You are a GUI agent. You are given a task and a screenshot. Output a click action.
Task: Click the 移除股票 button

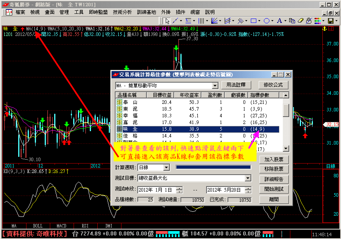coord(274,169)
